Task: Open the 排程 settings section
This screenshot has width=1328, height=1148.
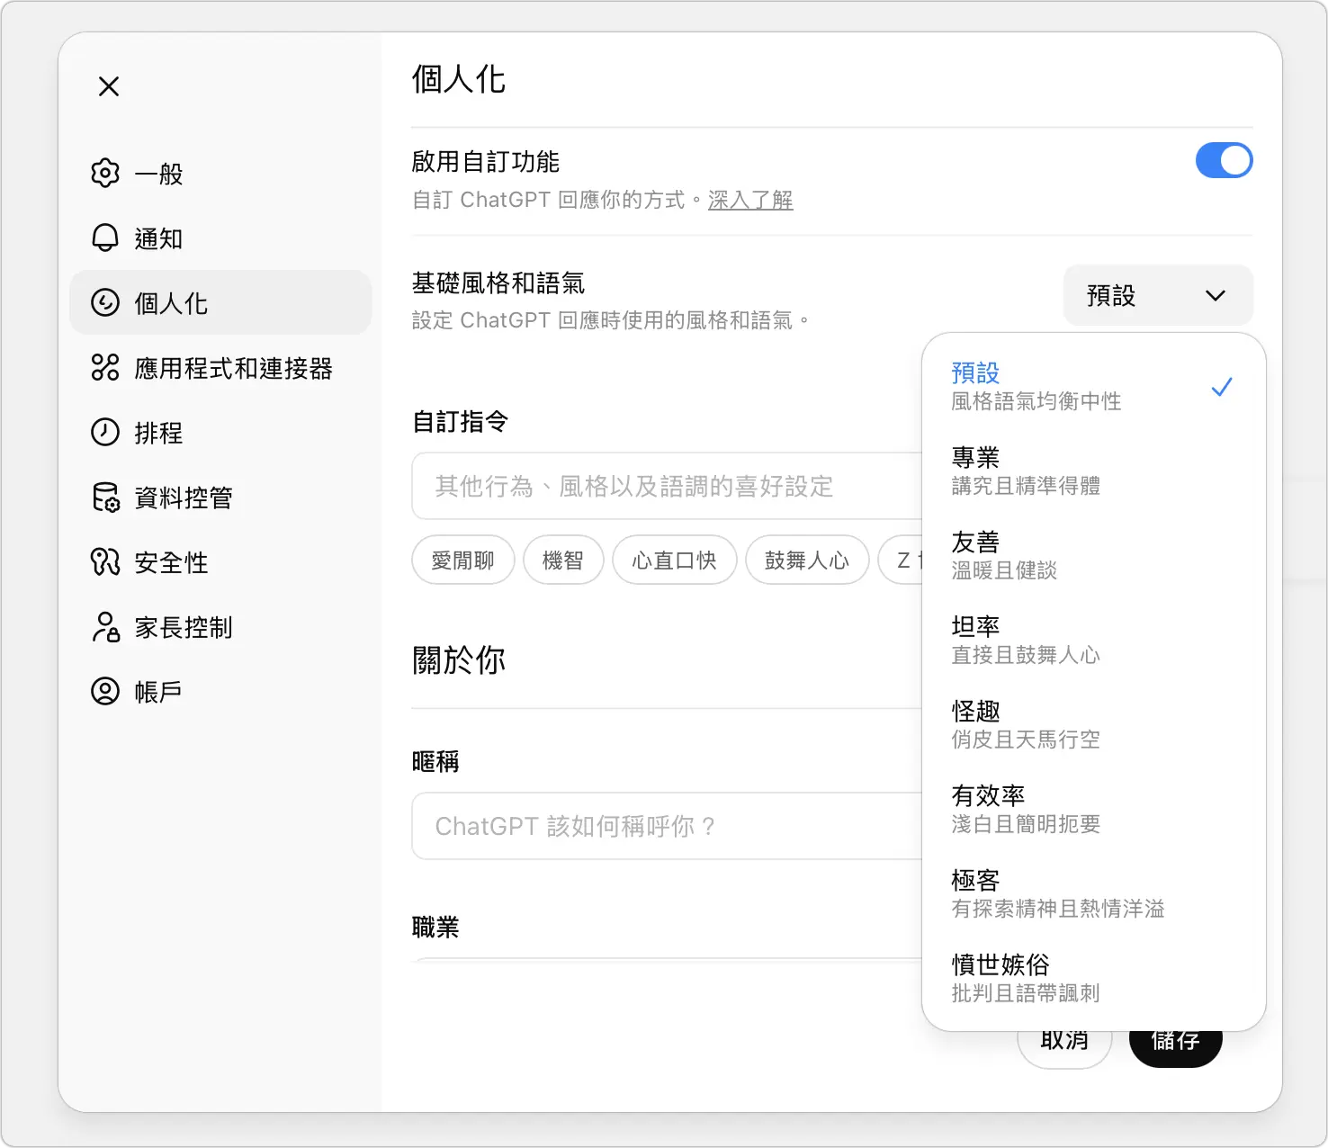Action: coord(220,432)
